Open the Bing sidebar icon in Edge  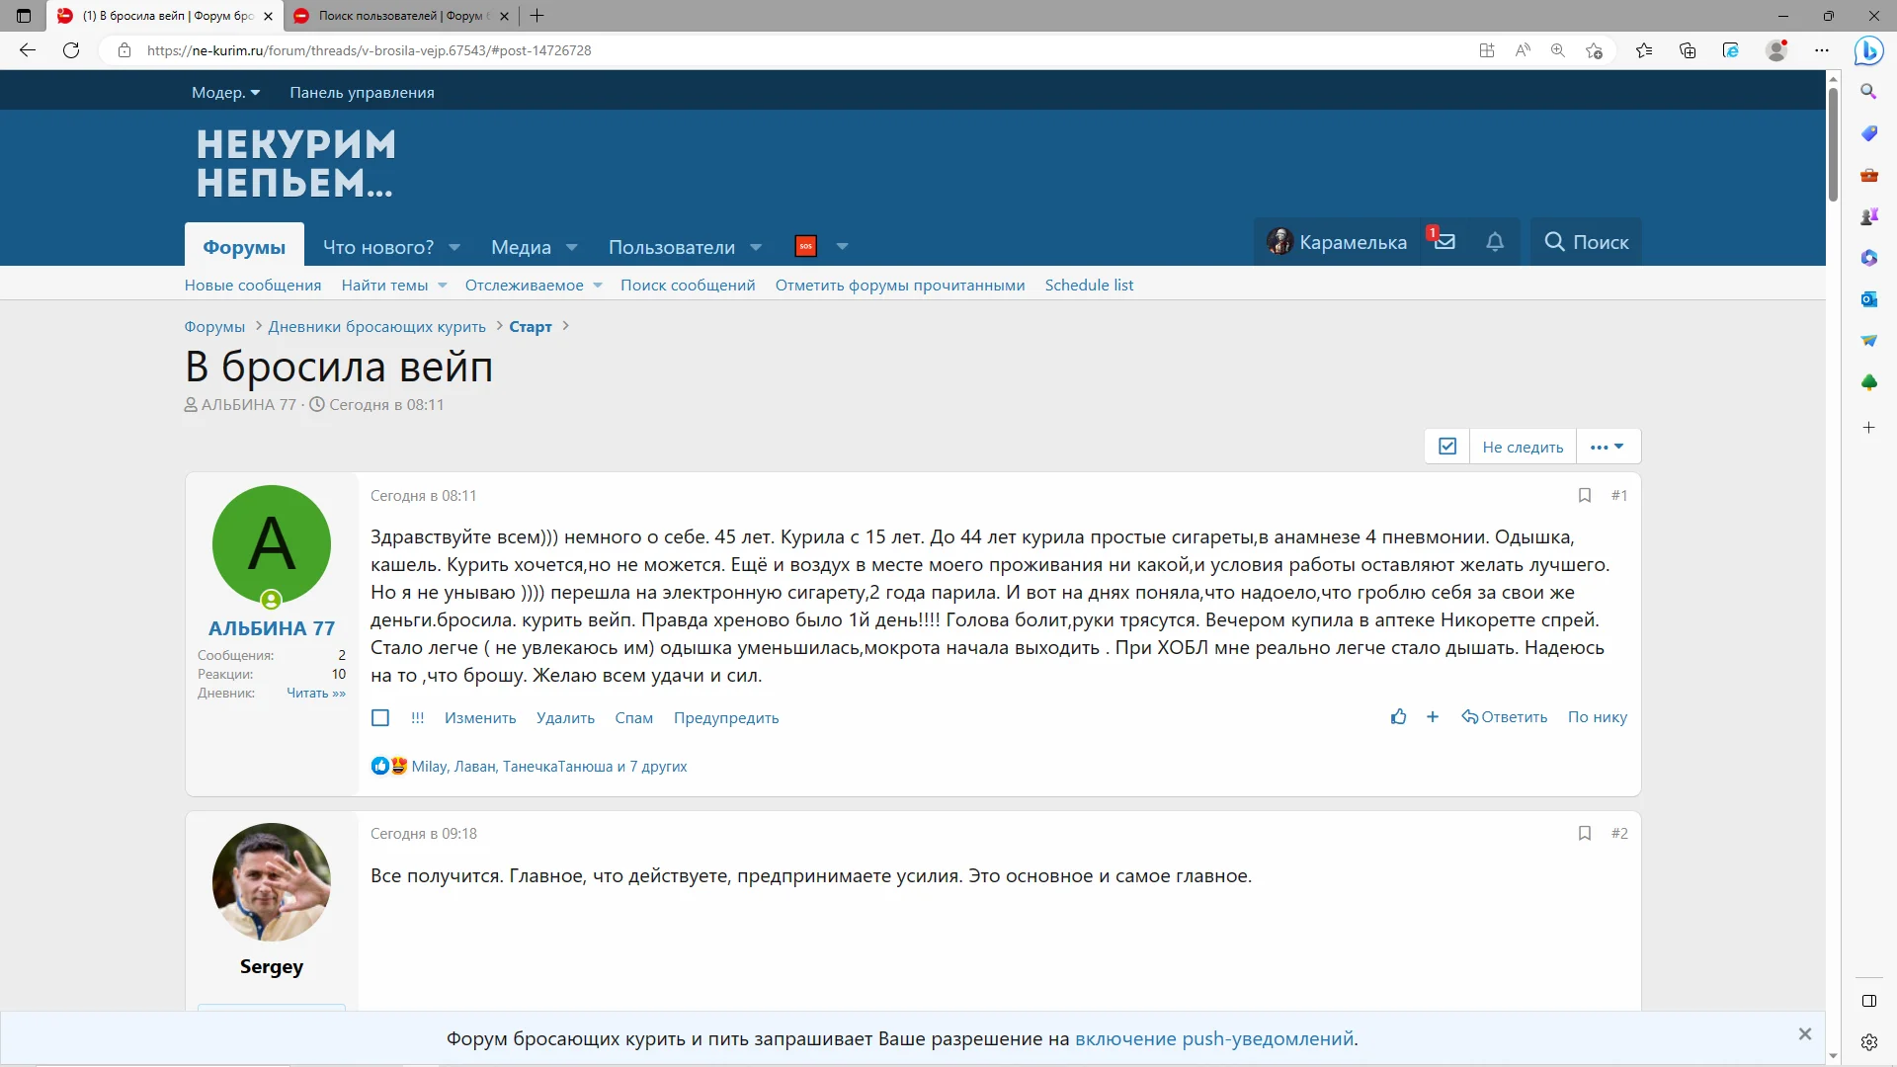click(1868, 50)
